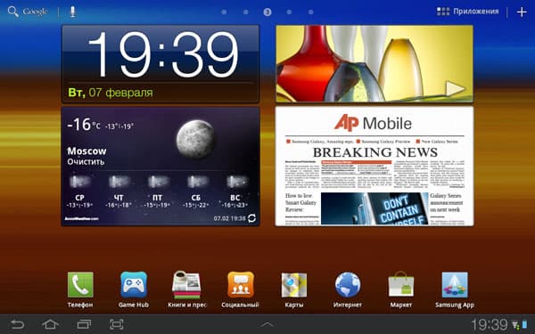
Task: Open the vases photo widget
Action: (x=374, y=64)
